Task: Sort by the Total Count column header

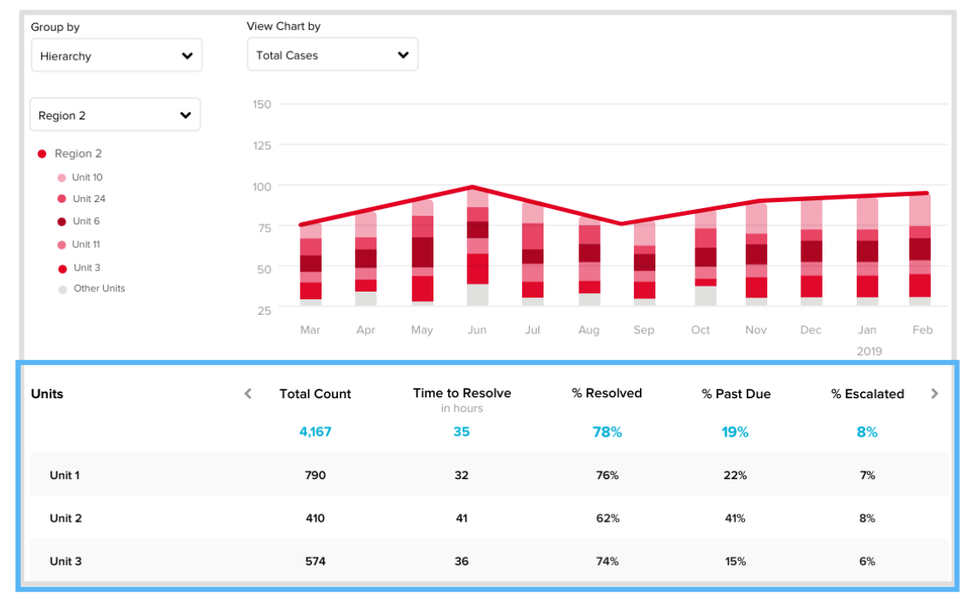Action: click(315, 394)
